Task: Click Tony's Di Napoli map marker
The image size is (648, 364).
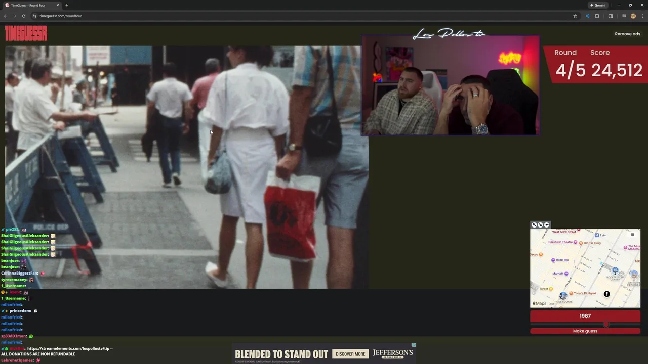Action: [x=571, y=293]
